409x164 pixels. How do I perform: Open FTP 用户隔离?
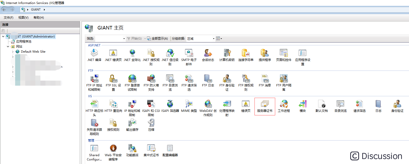pos(284,83)
